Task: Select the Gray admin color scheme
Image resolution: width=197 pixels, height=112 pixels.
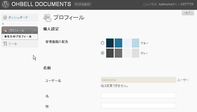Action: coord(102,53)
